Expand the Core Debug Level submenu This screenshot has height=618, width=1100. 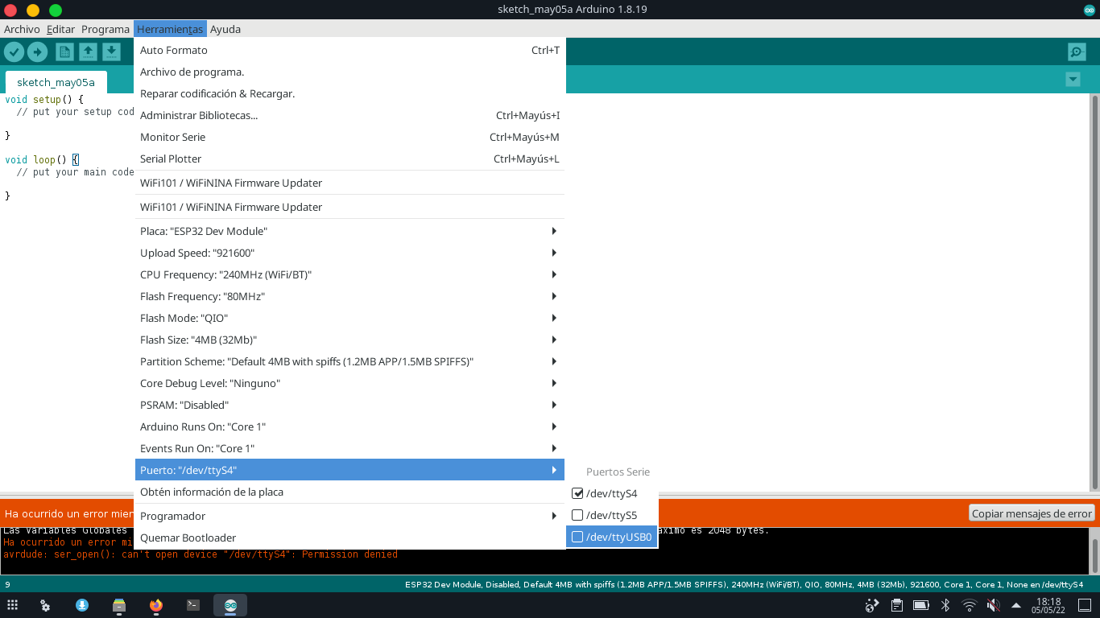coord(349,383)
